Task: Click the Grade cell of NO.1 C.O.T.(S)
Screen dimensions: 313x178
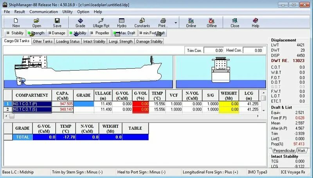Action: click(x=84, y=109)
